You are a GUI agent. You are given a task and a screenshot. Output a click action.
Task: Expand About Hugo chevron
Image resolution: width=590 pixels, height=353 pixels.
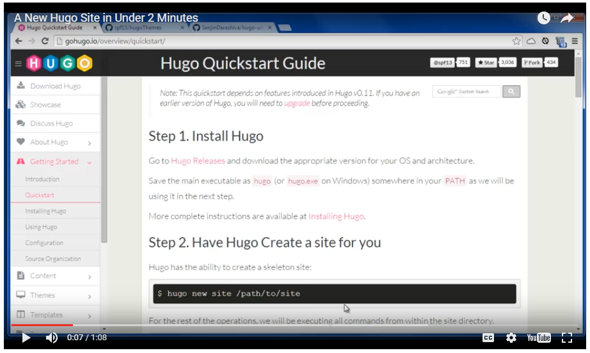click(x=90, y=143)
